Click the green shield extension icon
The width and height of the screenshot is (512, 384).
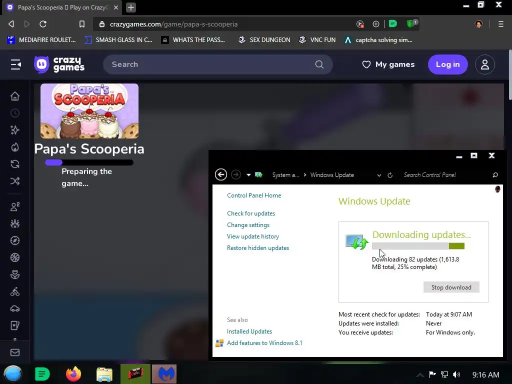(x=411, y=23)
